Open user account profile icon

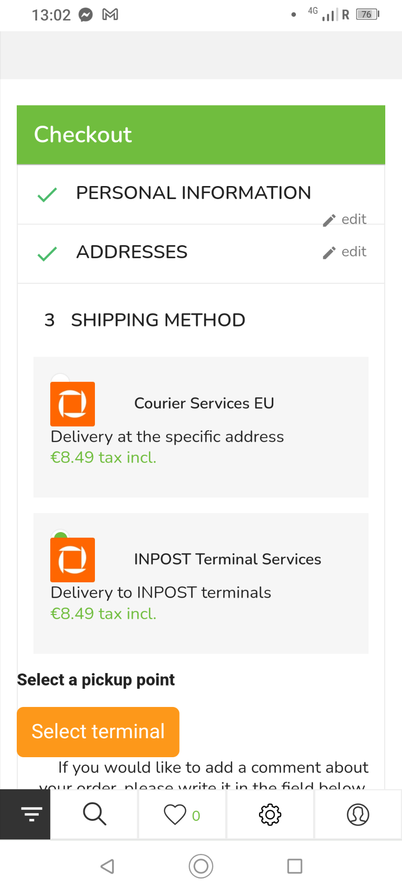358,814
